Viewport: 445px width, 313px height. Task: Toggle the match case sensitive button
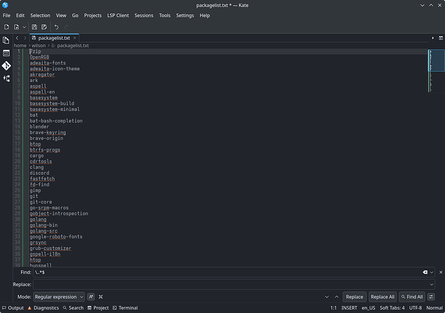pos(91,297)
